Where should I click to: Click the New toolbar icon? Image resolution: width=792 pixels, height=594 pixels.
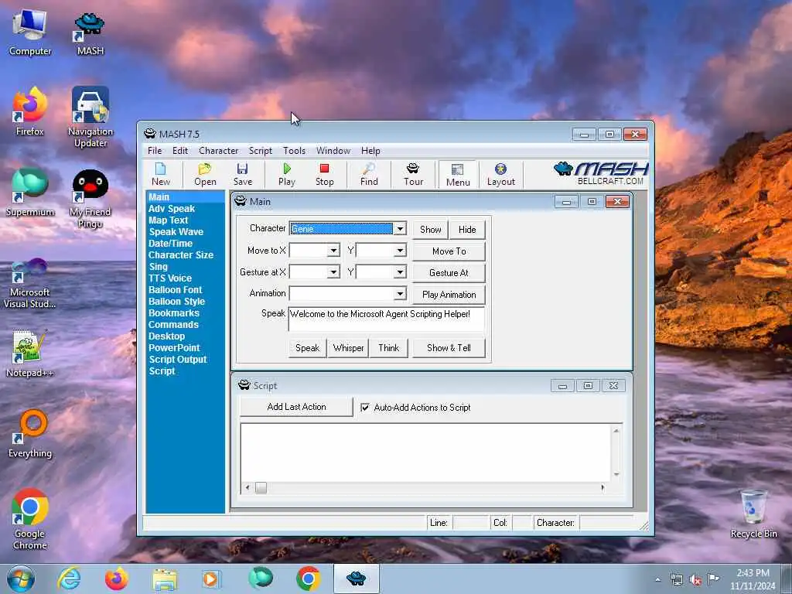point(161,174)
